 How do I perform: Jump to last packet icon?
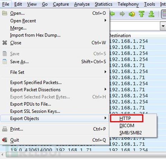point(151,14)
